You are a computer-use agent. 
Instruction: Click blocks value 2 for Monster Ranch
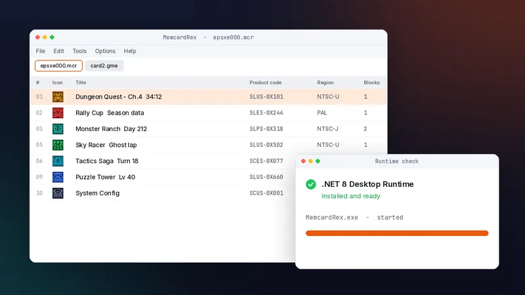[x=366, y=129]
